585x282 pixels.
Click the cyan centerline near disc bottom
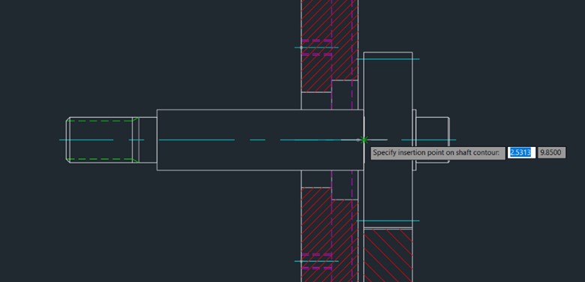pyautogui.click(x=388, y=220)
